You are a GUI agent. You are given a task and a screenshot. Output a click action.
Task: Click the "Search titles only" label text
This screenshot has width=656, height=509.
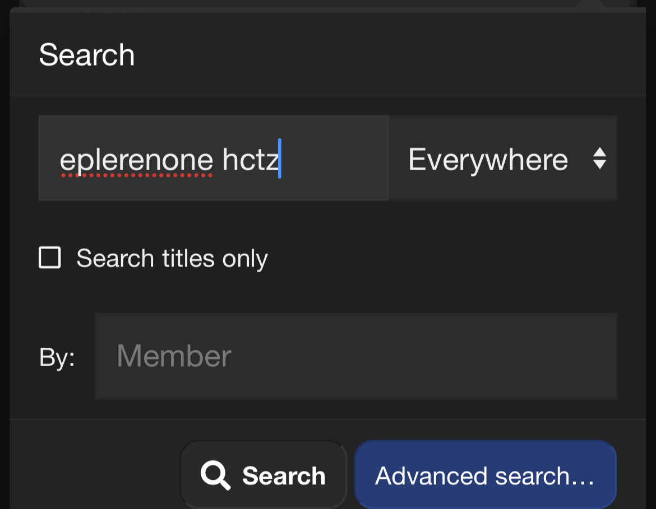point(172,259)
